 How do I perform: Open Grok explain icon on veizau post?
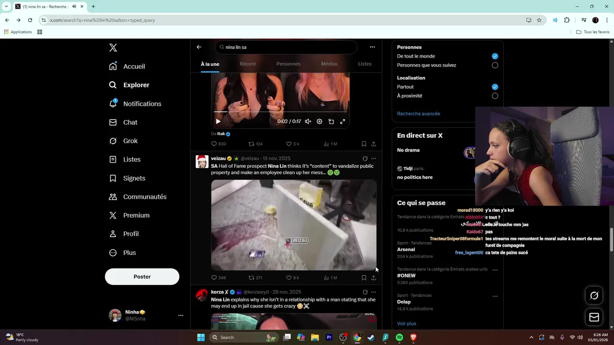coord(365,159)
